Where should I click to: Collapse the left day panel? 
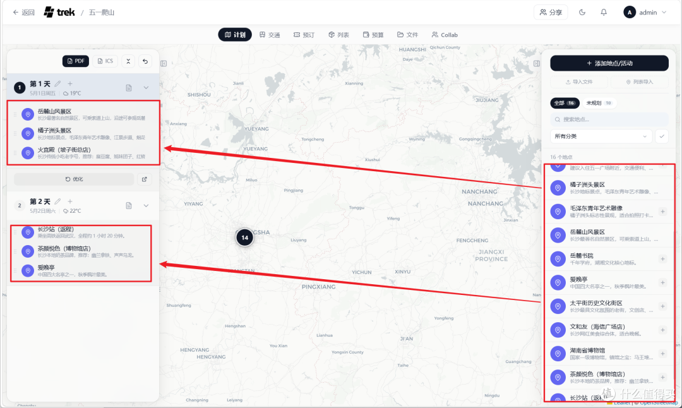pyautogui.click(x=164, y=64)
